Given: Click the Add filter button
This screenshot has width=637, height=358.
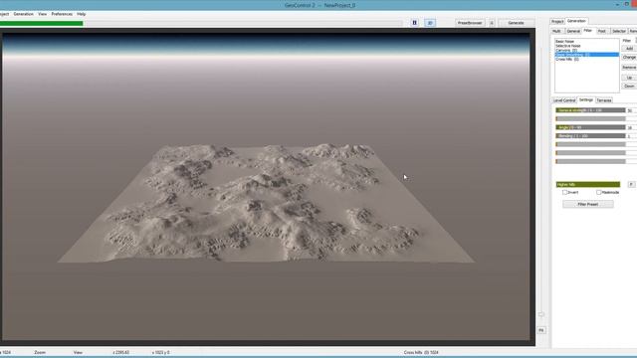Looking at the screenshot, I should click(629, 49).
